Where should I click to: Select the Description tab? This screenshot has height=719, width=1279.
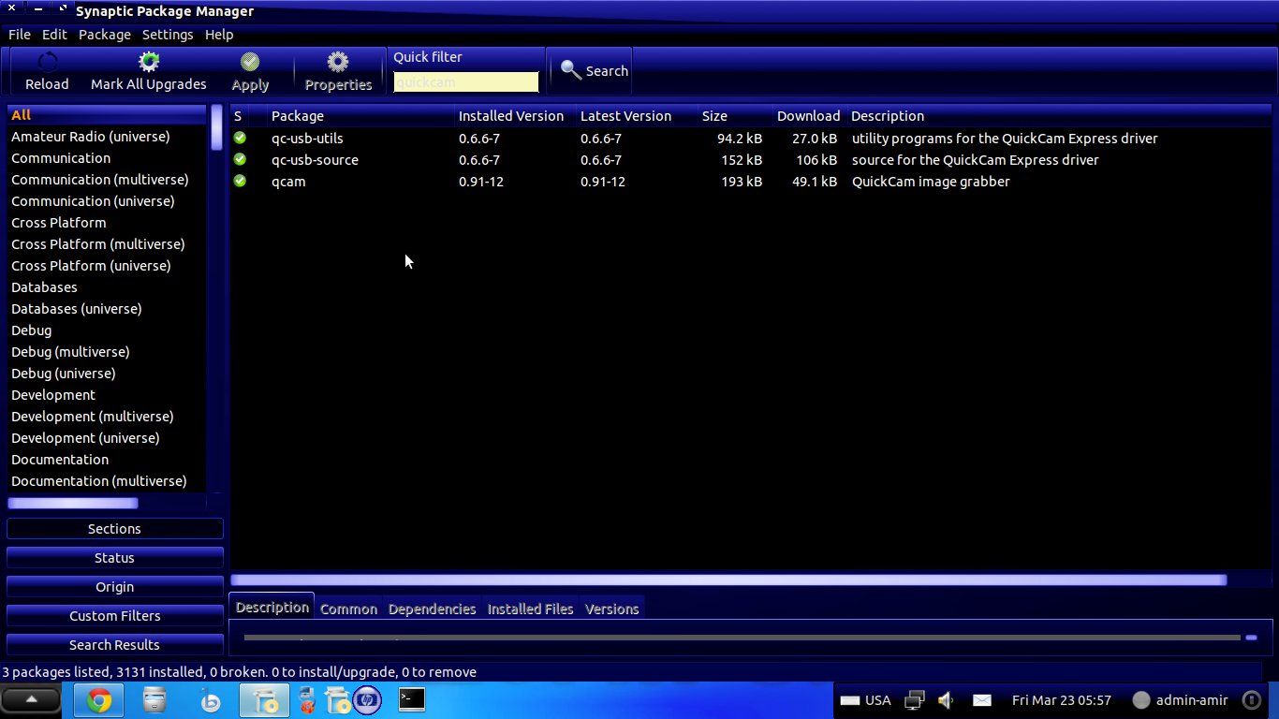pyautogui.click(x=272, y=607)
